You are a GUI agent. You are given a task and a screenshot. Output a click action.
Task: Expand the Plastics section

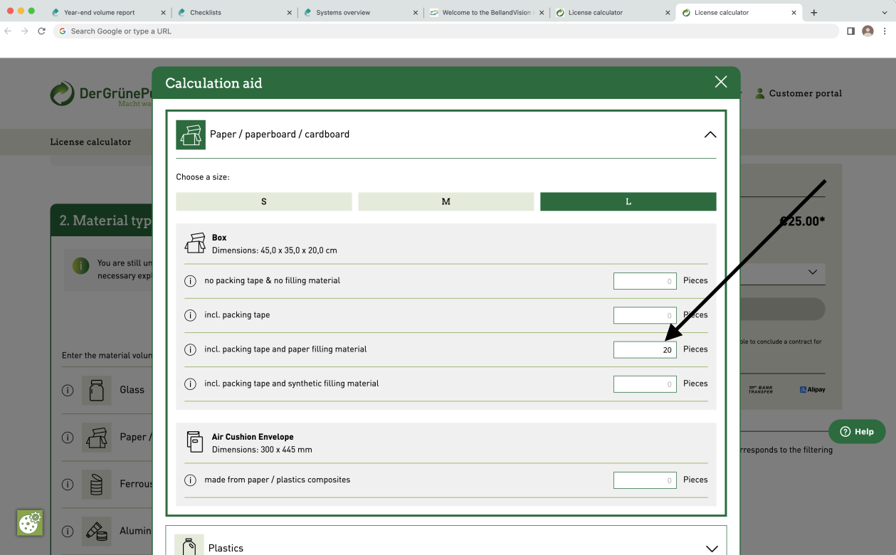pyautogui.click(x=710, y=548)
